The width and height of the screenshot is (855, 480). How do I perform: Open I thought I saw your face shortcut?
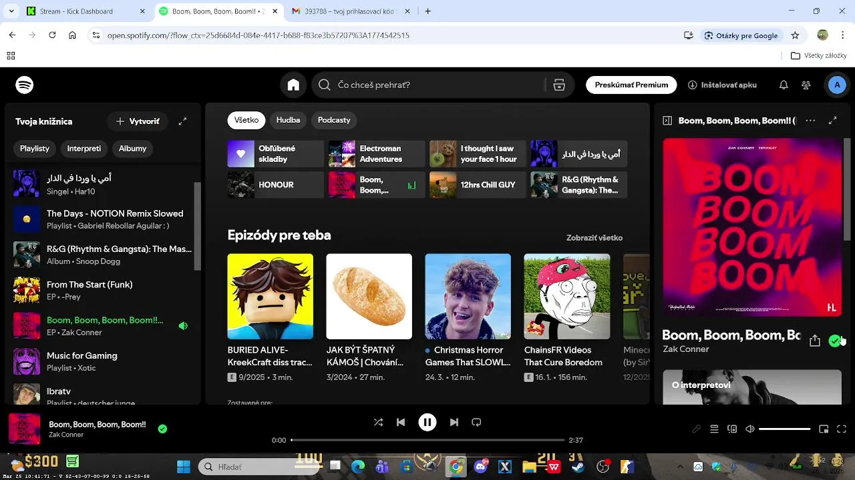click(x=478, y=153)
